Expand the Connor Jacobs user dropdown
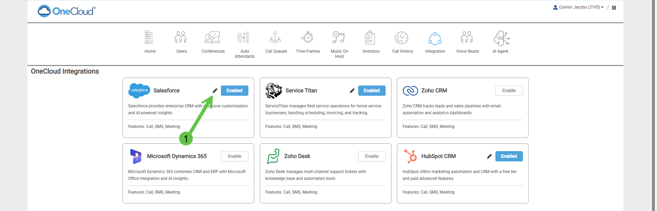This screenshot has width=657, height=211. (x=578, y=7)
